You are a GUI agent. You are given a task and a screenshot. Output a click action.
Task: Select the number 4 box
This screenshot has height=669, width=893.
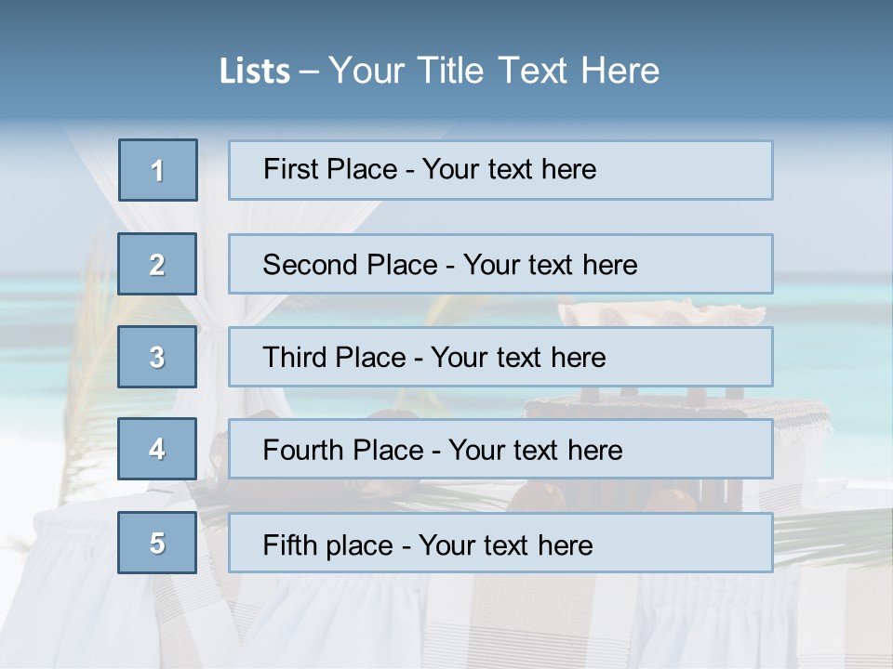click(157, 449)
